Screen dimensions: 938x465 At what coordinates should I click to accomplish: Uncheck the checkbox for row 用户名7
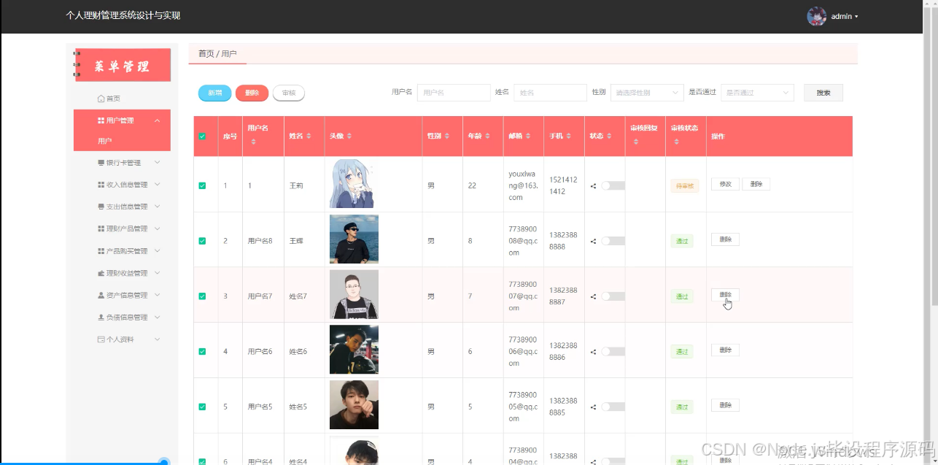pos(202,296)
